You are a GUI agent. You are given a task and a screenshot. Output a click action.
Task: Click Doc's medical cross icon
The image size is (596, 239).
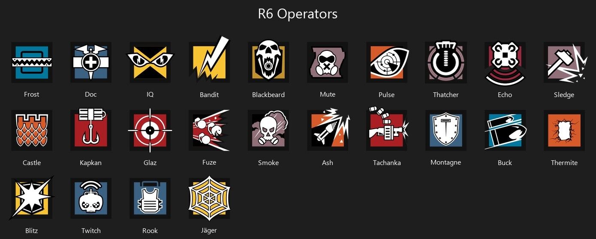[x=91, y=62]
